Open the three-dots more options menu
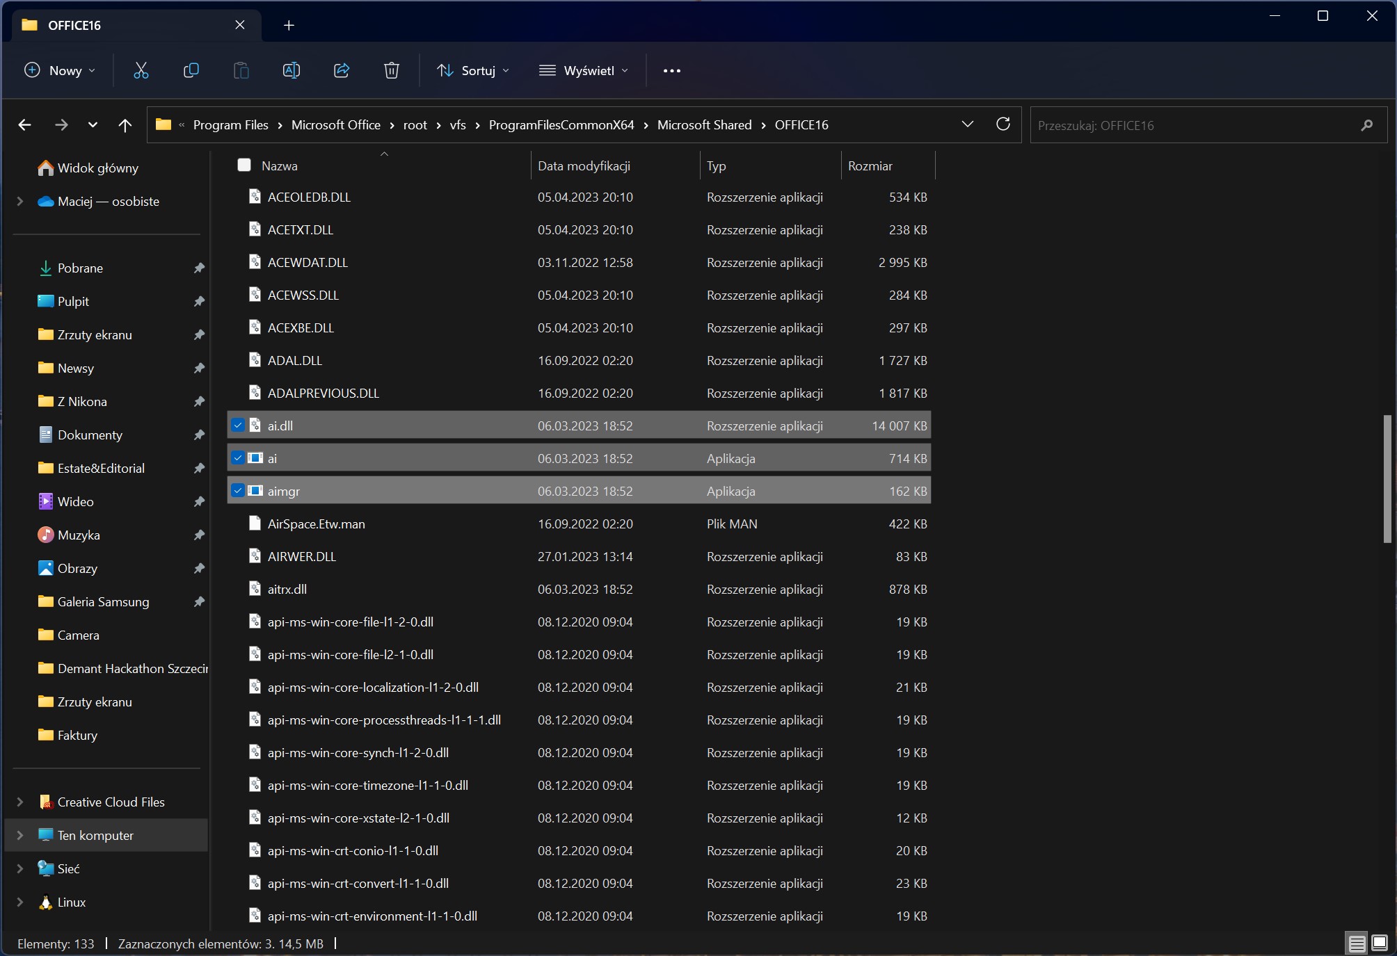This screenshot has width=1397, height=956. click(x=672, y=70)
